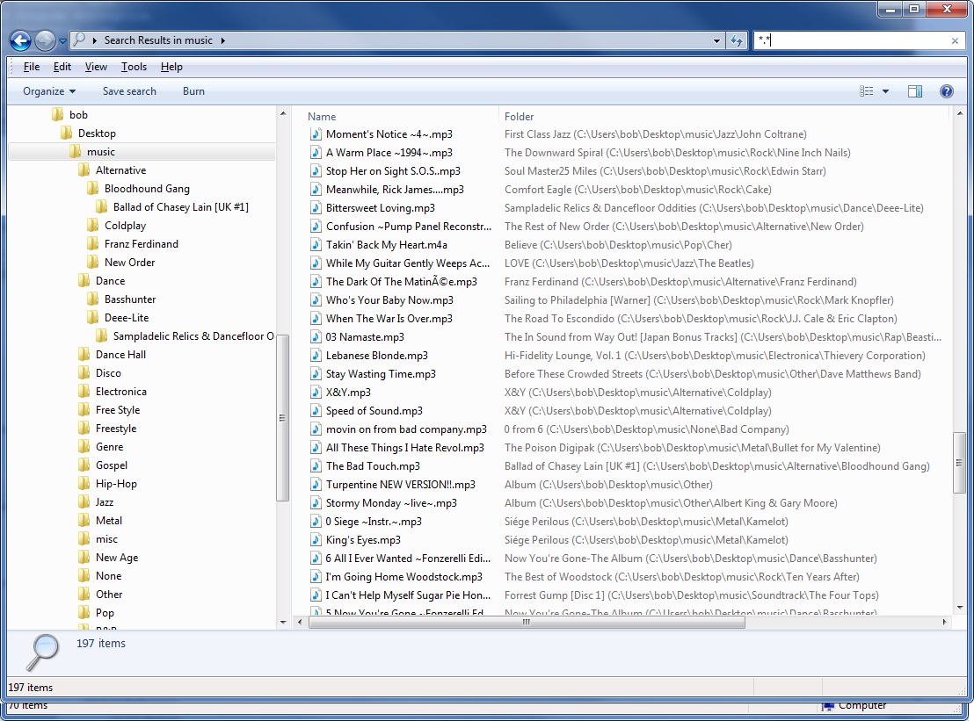Screen dimensions: 974x721
Task: Click the MP3 icon beside Lebanese Blonde.mp3
Action: pyautogui.click(x=316, y=355)
